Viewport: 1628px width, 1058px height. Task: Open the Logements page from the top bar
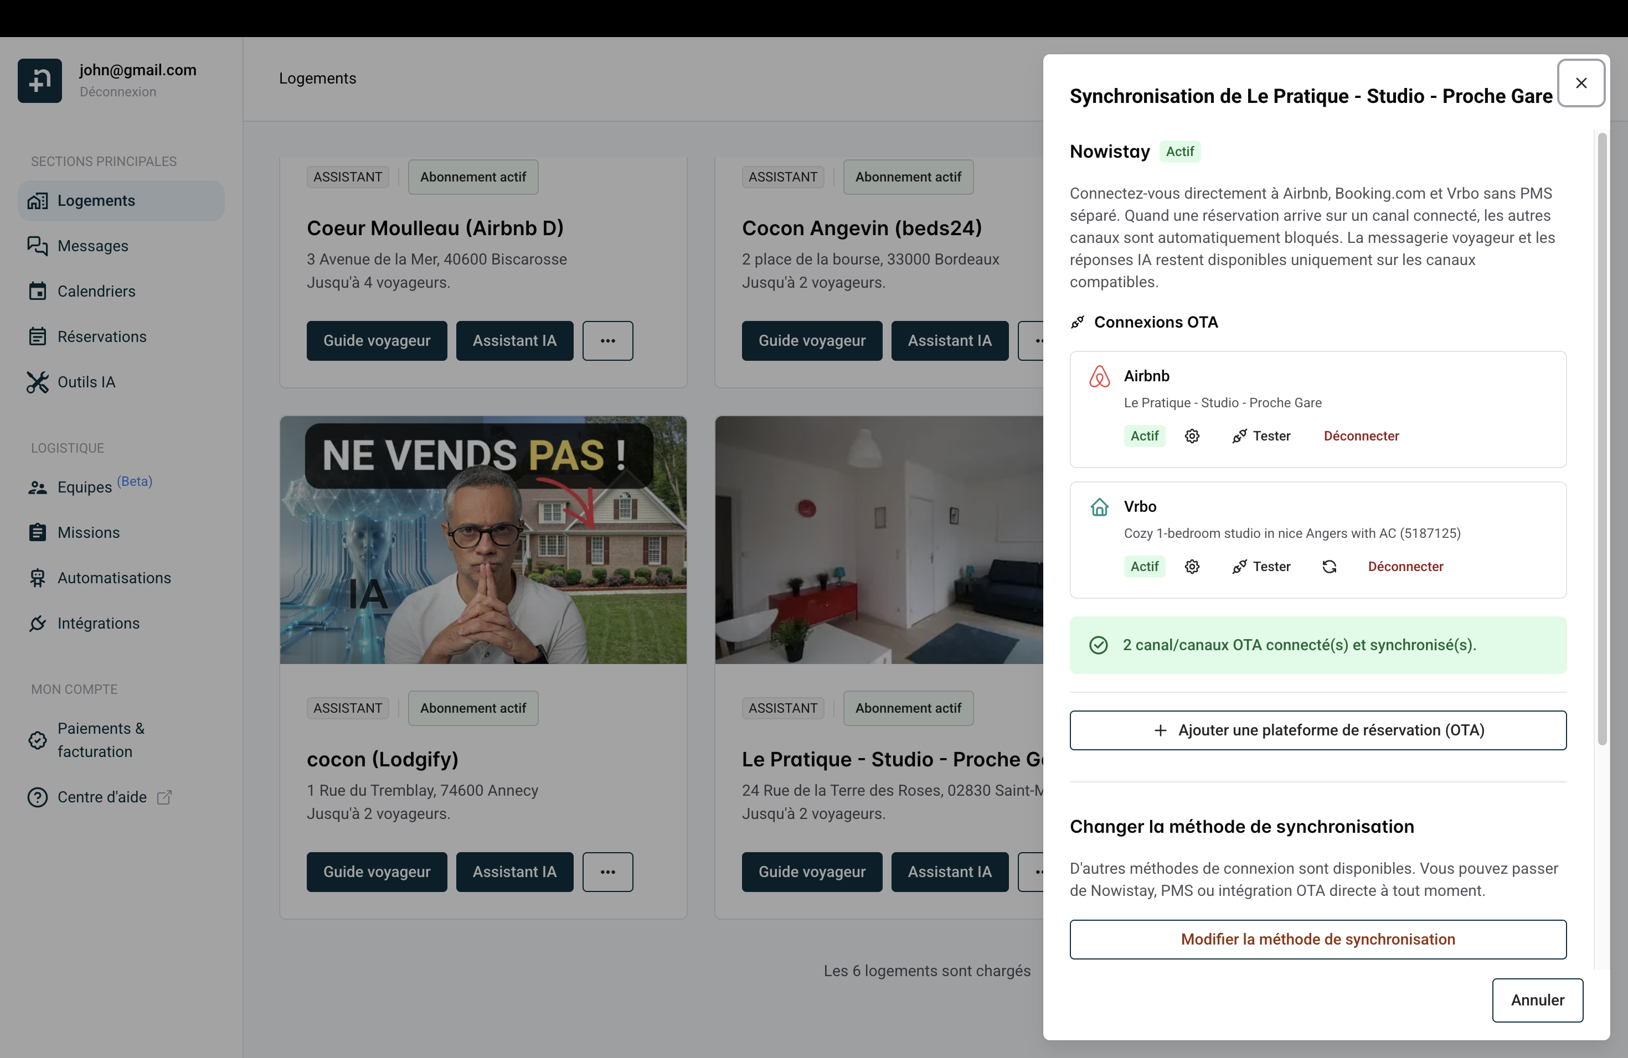(317, 78)
